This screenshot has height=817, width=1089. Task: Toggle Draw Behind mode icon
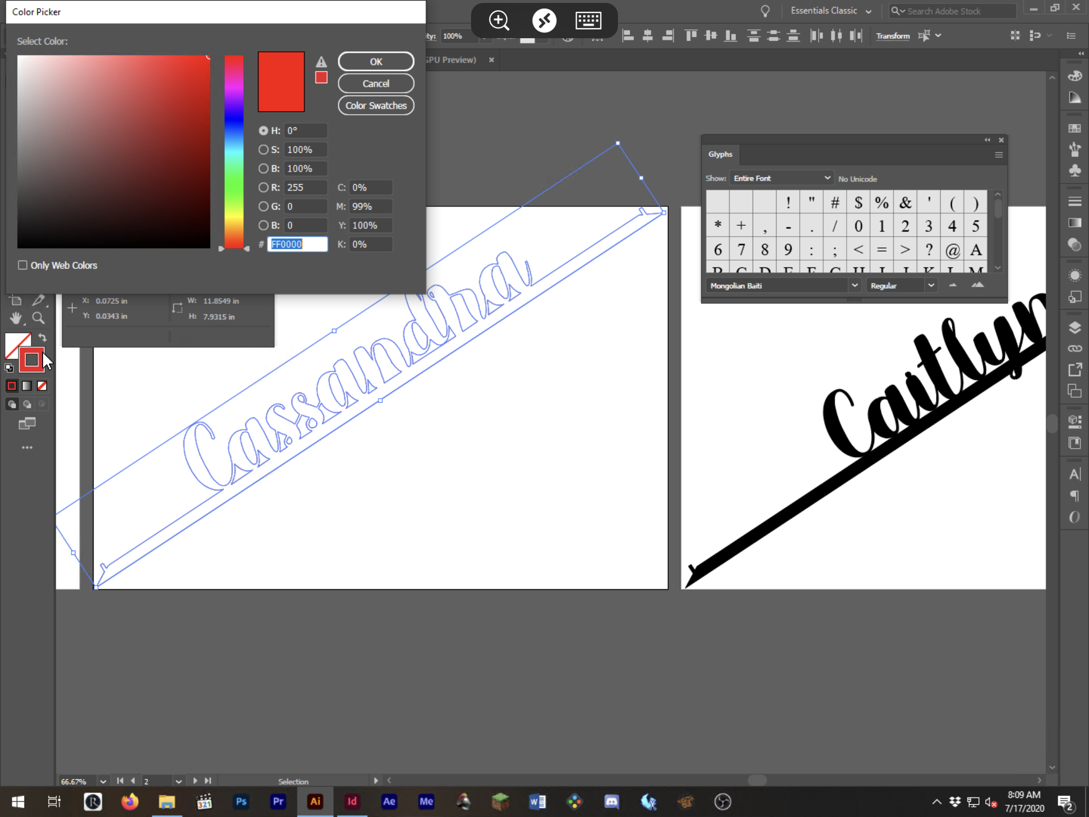click(27, 404)
